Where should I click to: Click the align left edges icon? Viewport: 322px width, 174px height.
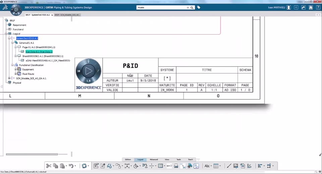[260, 166]
